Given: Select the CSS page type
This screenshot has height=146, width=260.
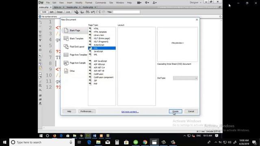Looking at the screenshot, I should coord(102,48).
